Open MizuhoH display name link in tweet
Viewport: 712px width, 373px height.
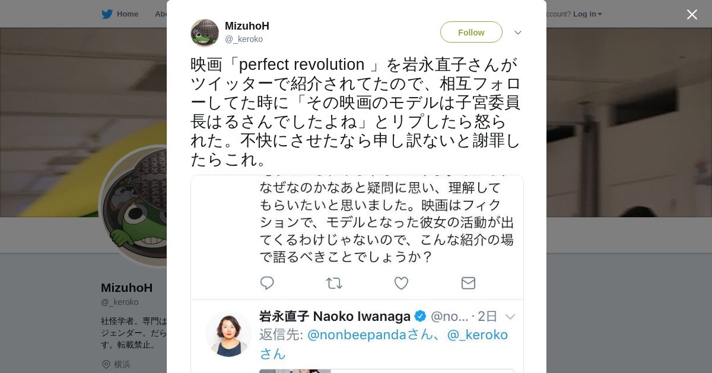click(x=247, y=26)
